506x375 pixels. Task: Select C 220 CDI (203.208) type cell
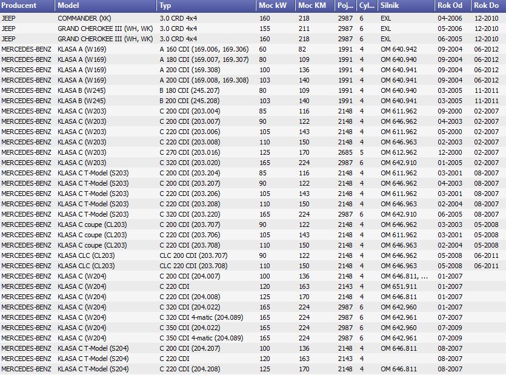190,204
